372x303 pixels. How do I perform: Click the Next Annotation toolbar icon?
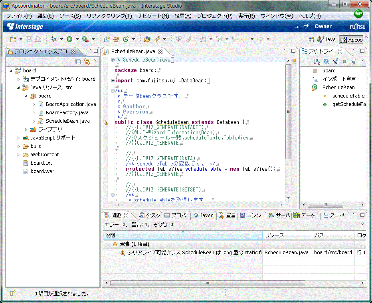[203, 39]
